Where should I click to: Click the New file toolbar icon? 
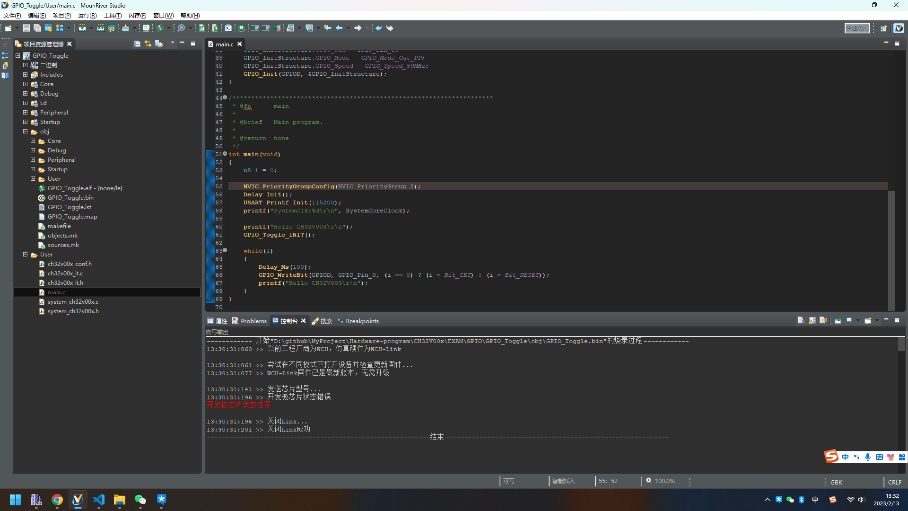[8, 28]
